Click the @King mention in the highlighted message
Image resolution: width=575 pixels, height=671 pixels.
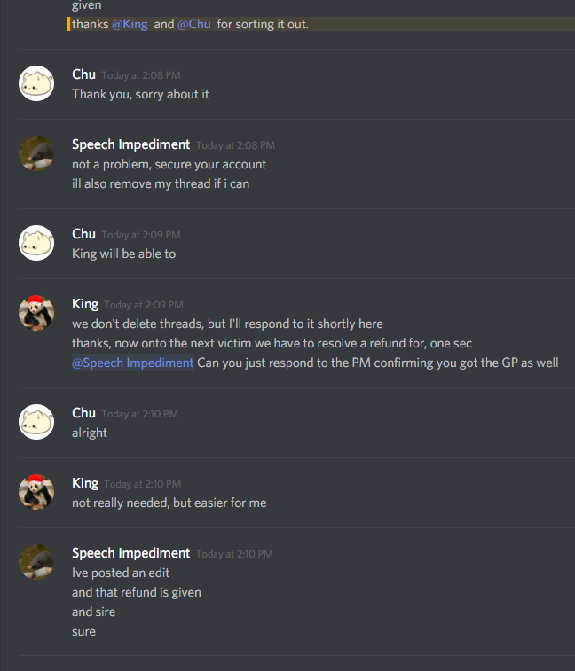pyautogui.click(x=130, y=25)
